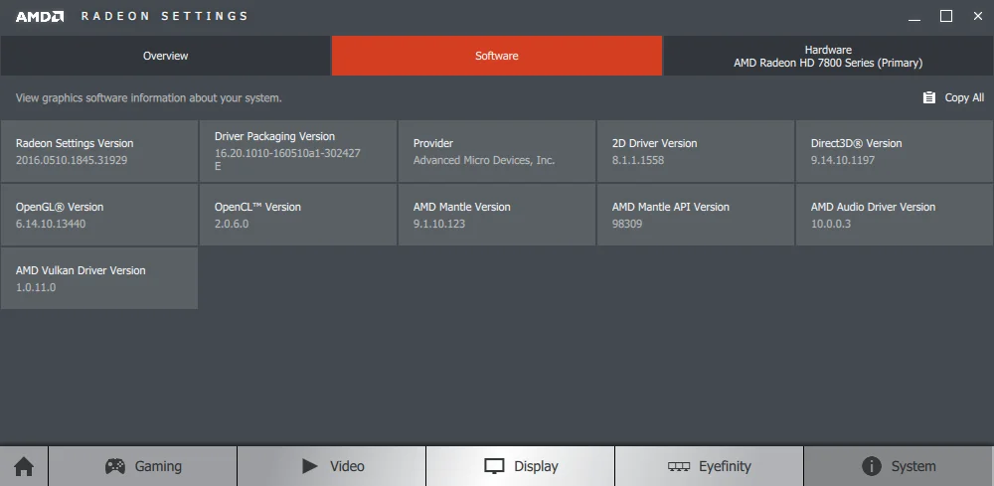Click the Gaming controller icon
Image resolution: width=994 pixels, height=486 pixels.
point(114,466)
